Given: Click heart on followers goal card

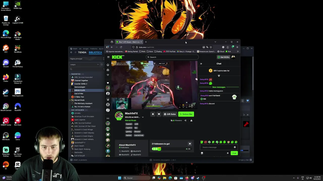Looking at the screenshot, I should coord(190,144).
